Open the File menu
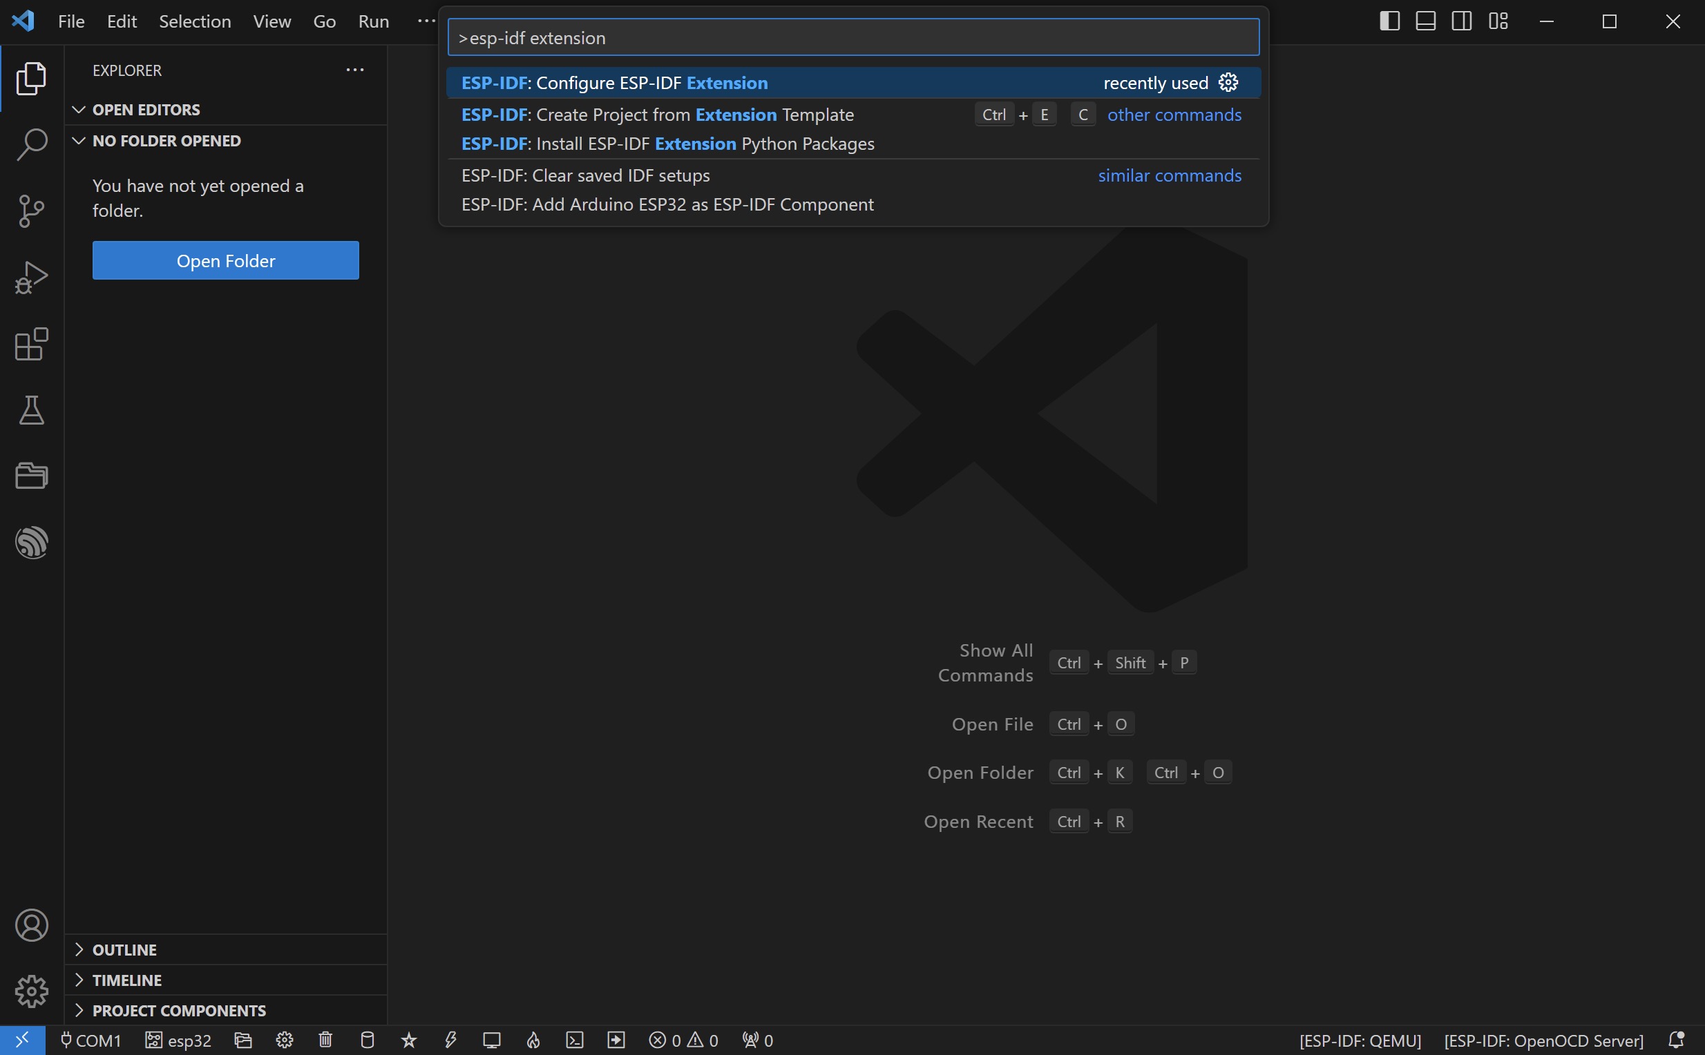The height and width of the screenshot is (1055, 1705). [71, 21]
